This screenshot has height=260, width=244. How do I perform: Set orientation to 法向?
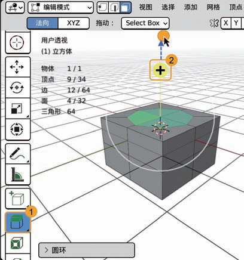42,23
